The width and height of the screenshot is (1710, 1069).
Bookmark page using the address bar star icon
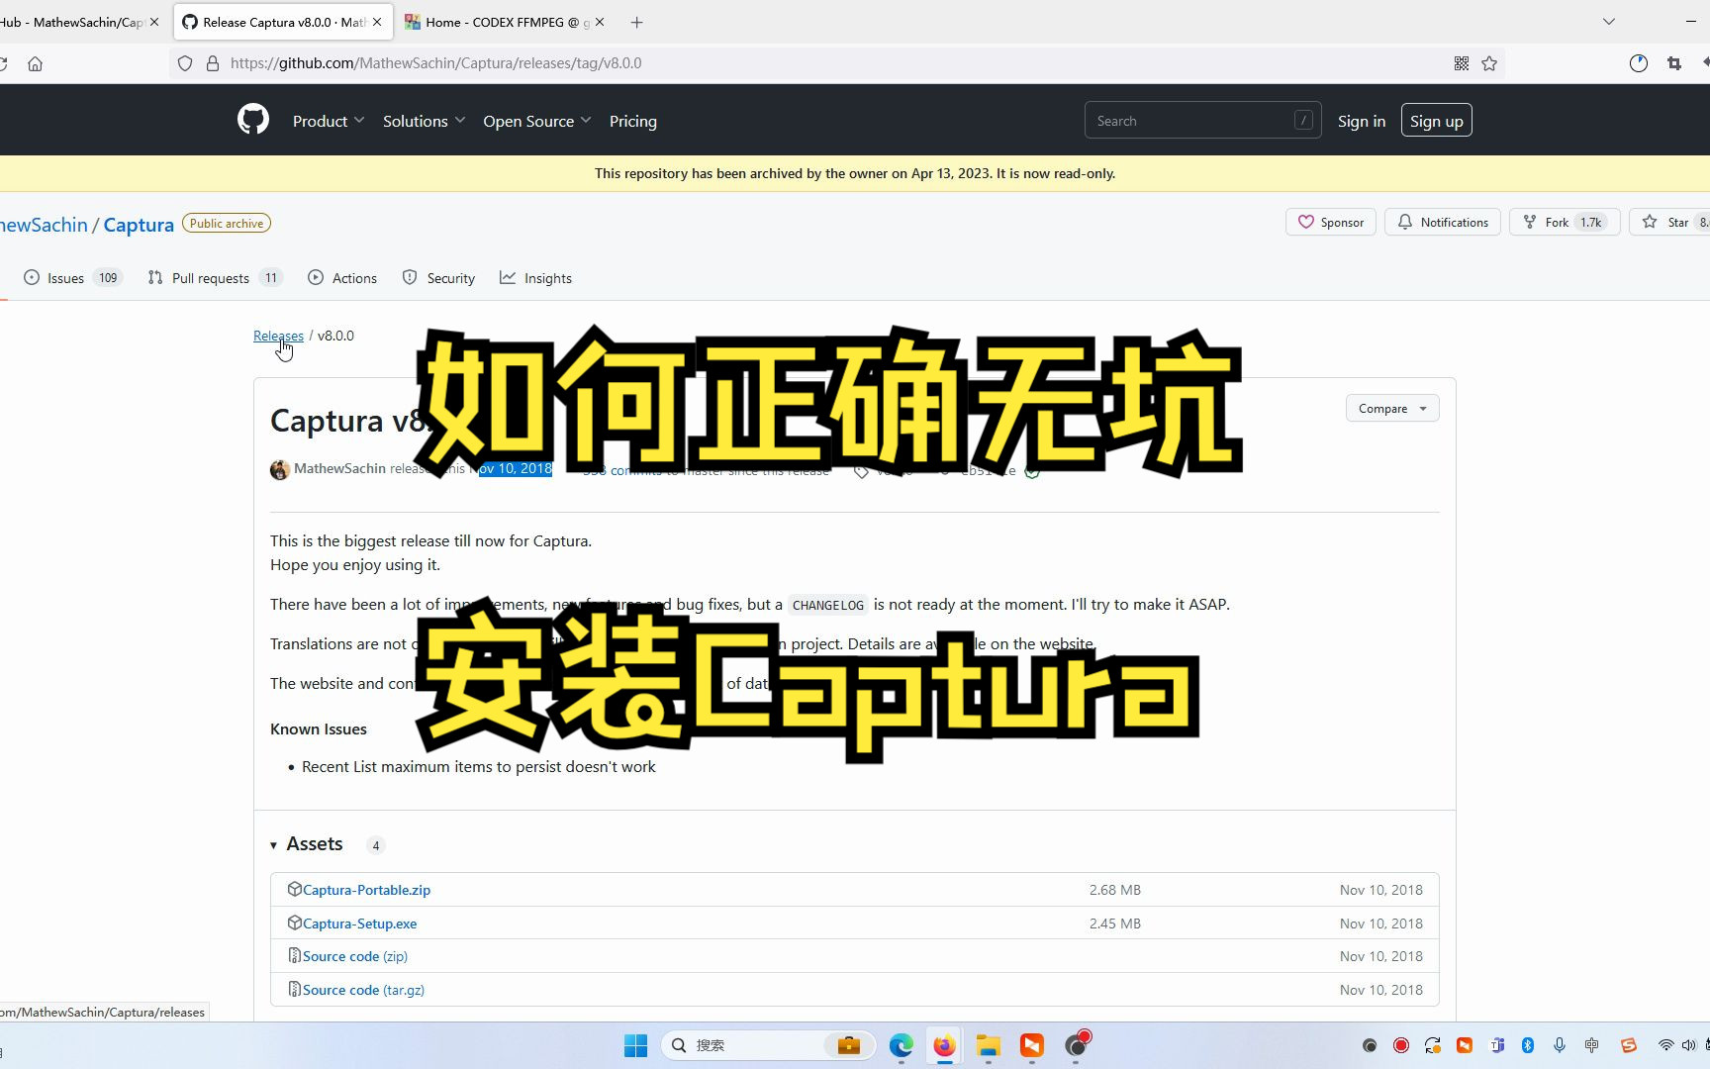[1489, 62]
